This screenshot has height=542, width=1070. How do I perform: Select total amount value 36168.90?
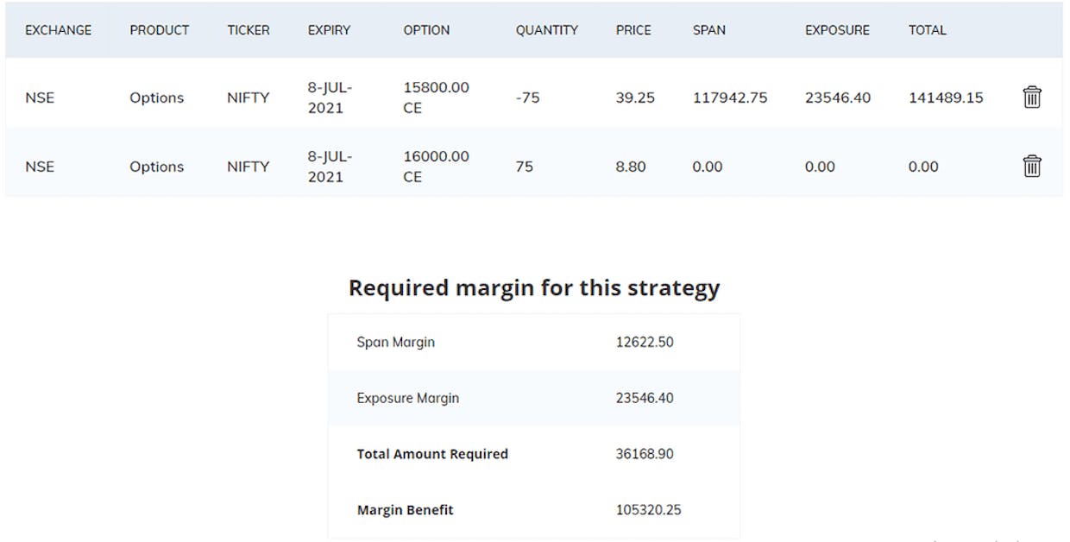pos(645,454)
